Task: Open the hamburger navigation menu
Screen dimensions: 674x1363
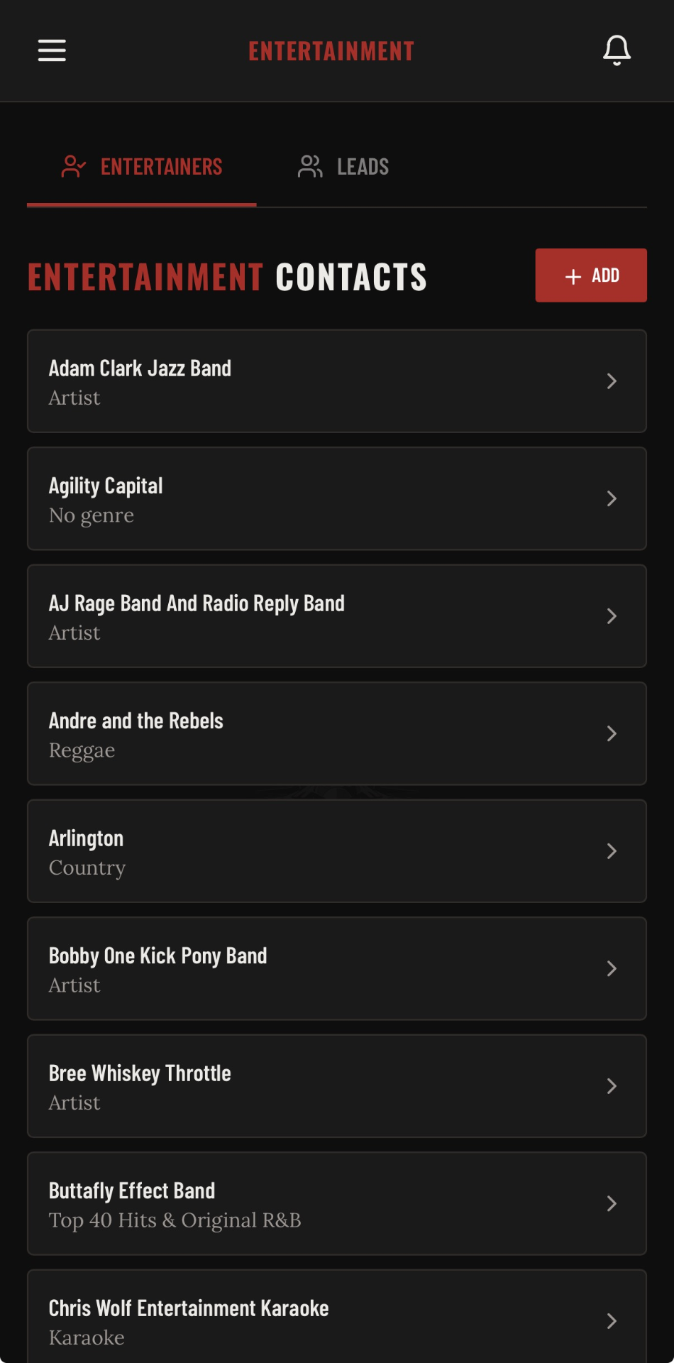Action: click(x=52, y=50)
